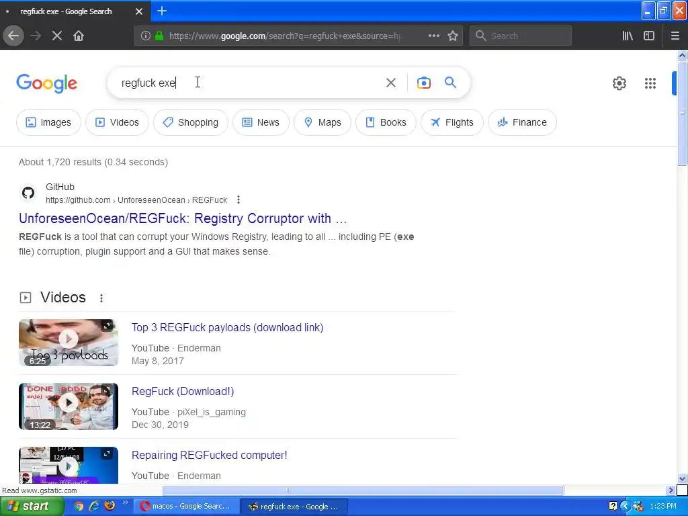
Task: Open Google quick settings gear
Action: point(619,83)
